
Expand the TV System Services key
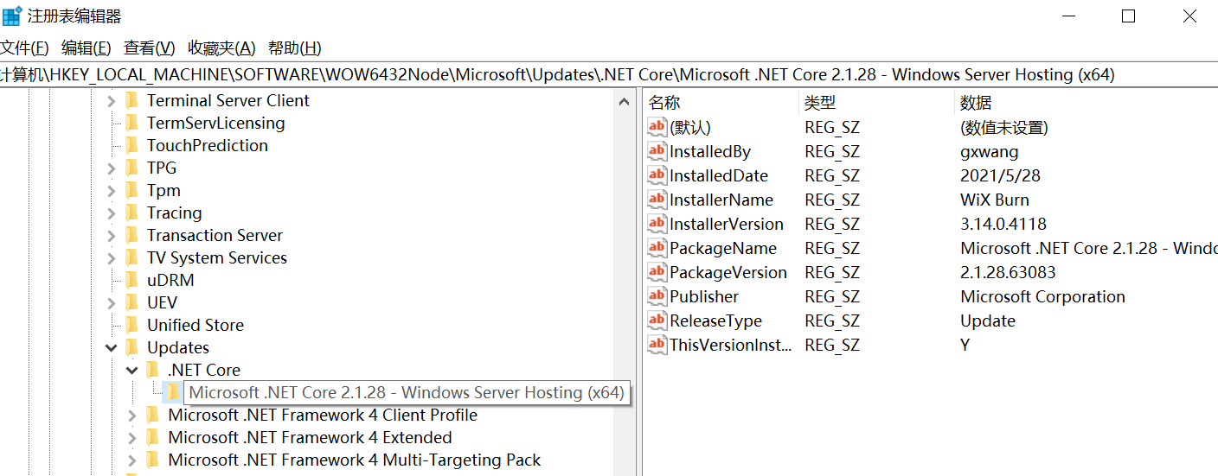pyautogui.click(x=111, y=258)
